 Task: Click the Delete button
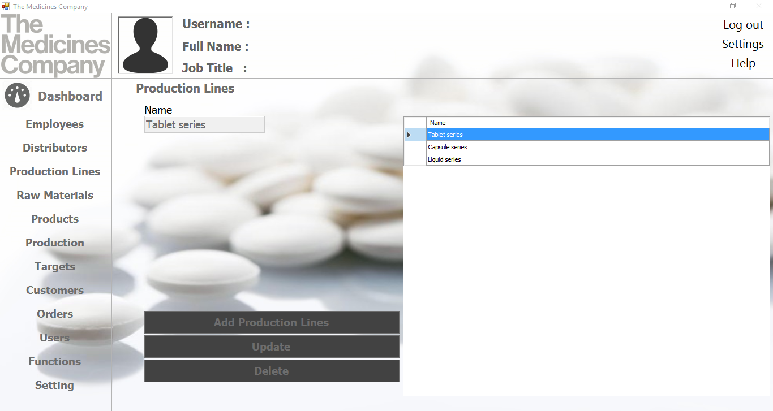(x=272, y=371)
